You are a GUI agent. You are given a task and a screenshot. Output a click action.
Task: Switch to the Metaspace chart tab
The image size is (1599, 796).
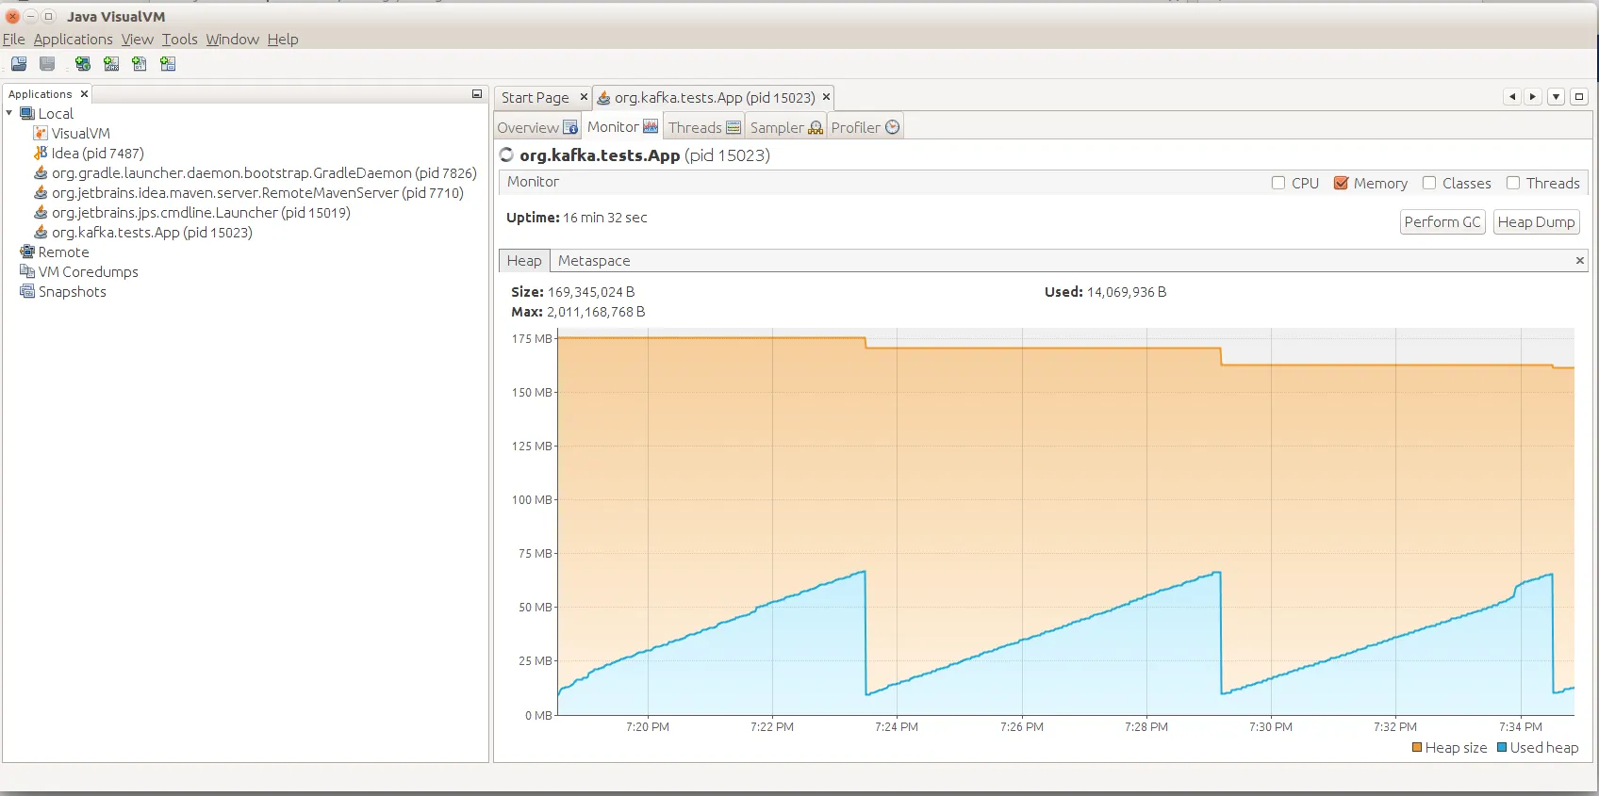(594, 261)
